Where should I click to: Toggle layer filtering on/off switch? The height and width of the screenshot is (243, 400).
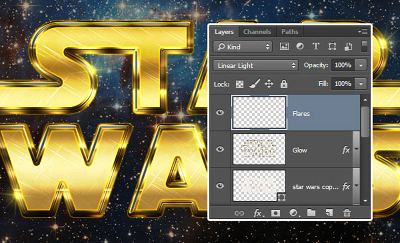click(364, 47)
